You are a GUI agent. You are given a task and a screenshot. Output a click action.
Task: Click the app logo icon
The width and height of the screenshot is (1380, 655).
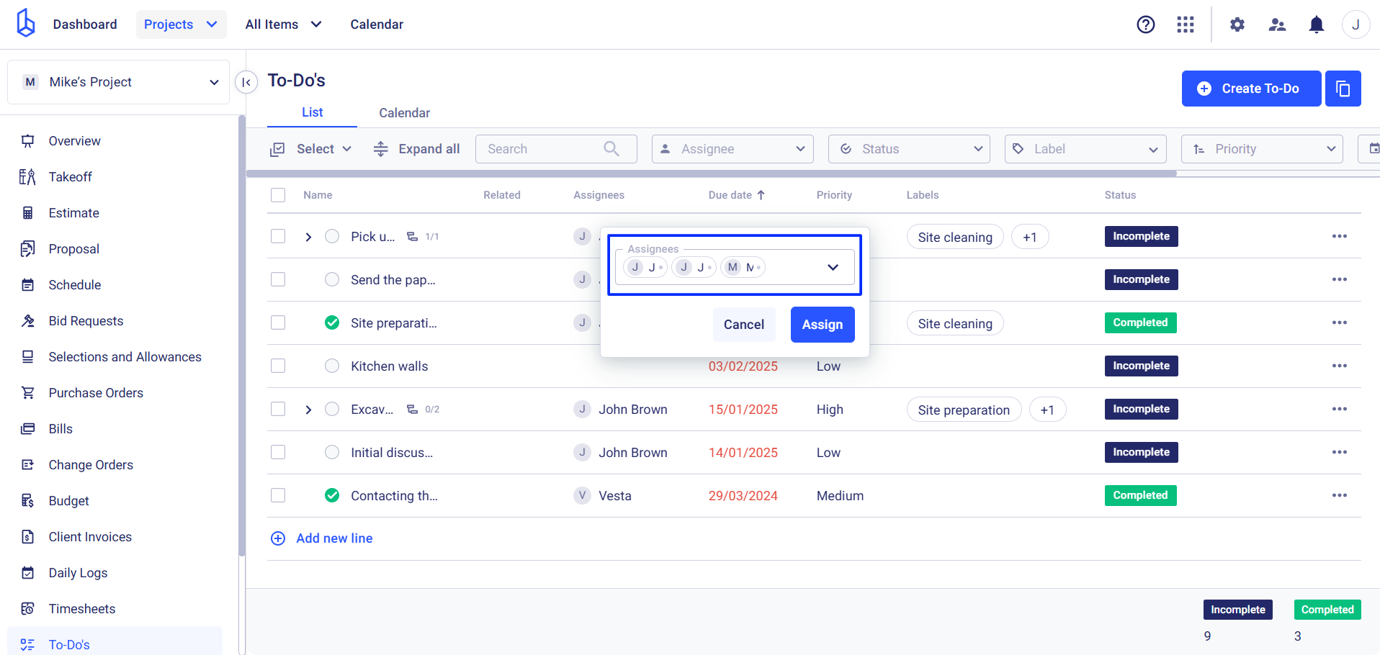point(26,23)
